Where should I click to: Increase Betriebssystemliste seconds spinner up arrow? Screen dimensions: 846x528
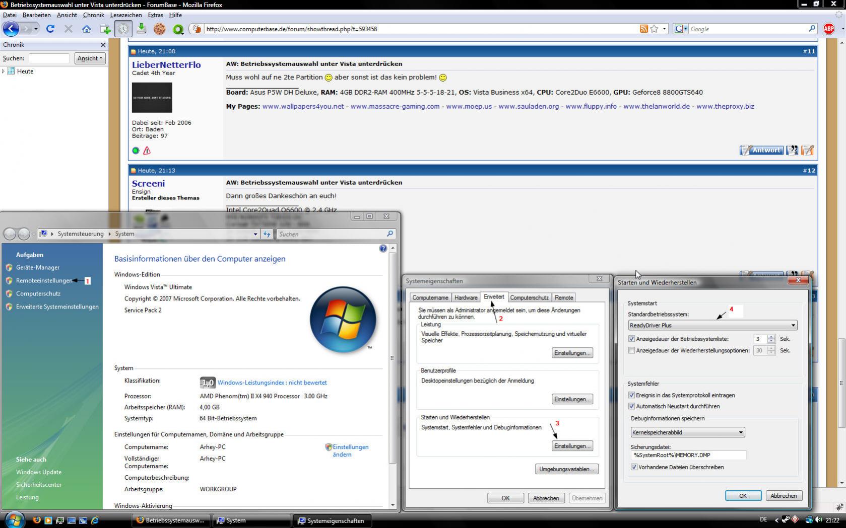pyautogui.click(x=771, y=337)
